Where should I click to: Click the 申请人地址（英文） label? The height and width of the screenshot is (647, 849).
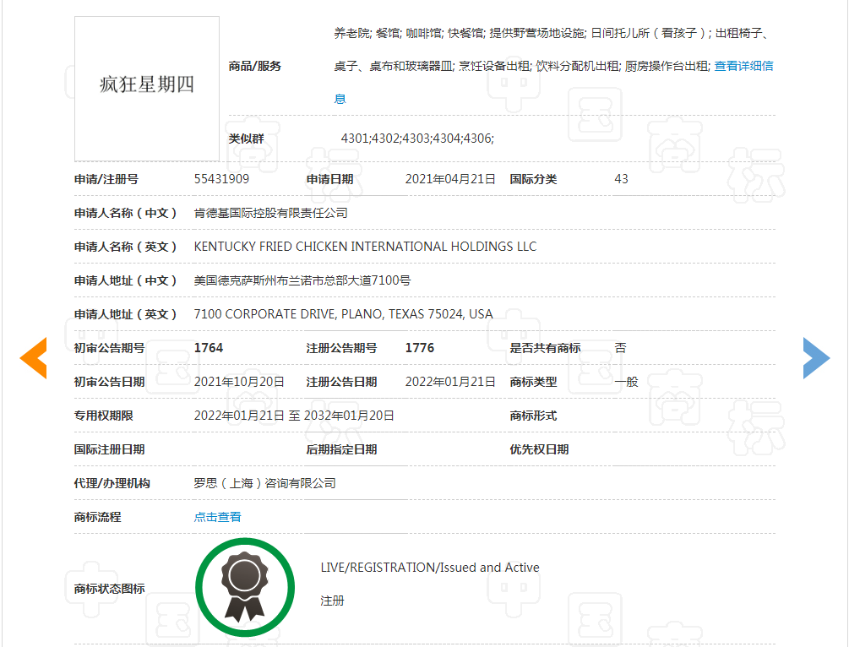tap(126, 314)
